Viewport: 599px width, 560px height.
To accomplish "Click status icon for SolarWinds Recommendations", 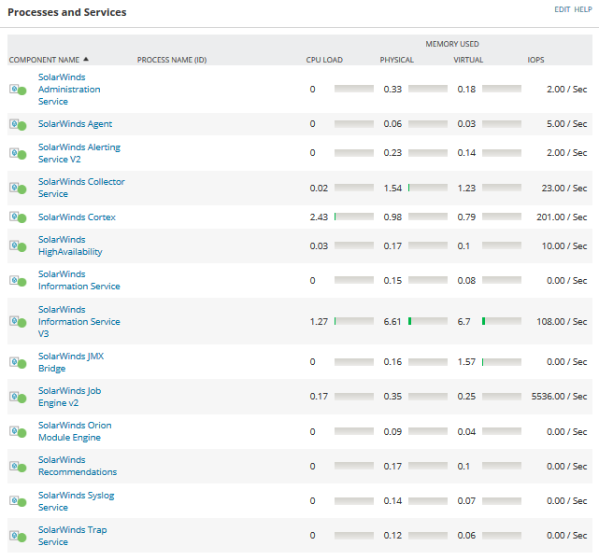I will click(18, 467).
